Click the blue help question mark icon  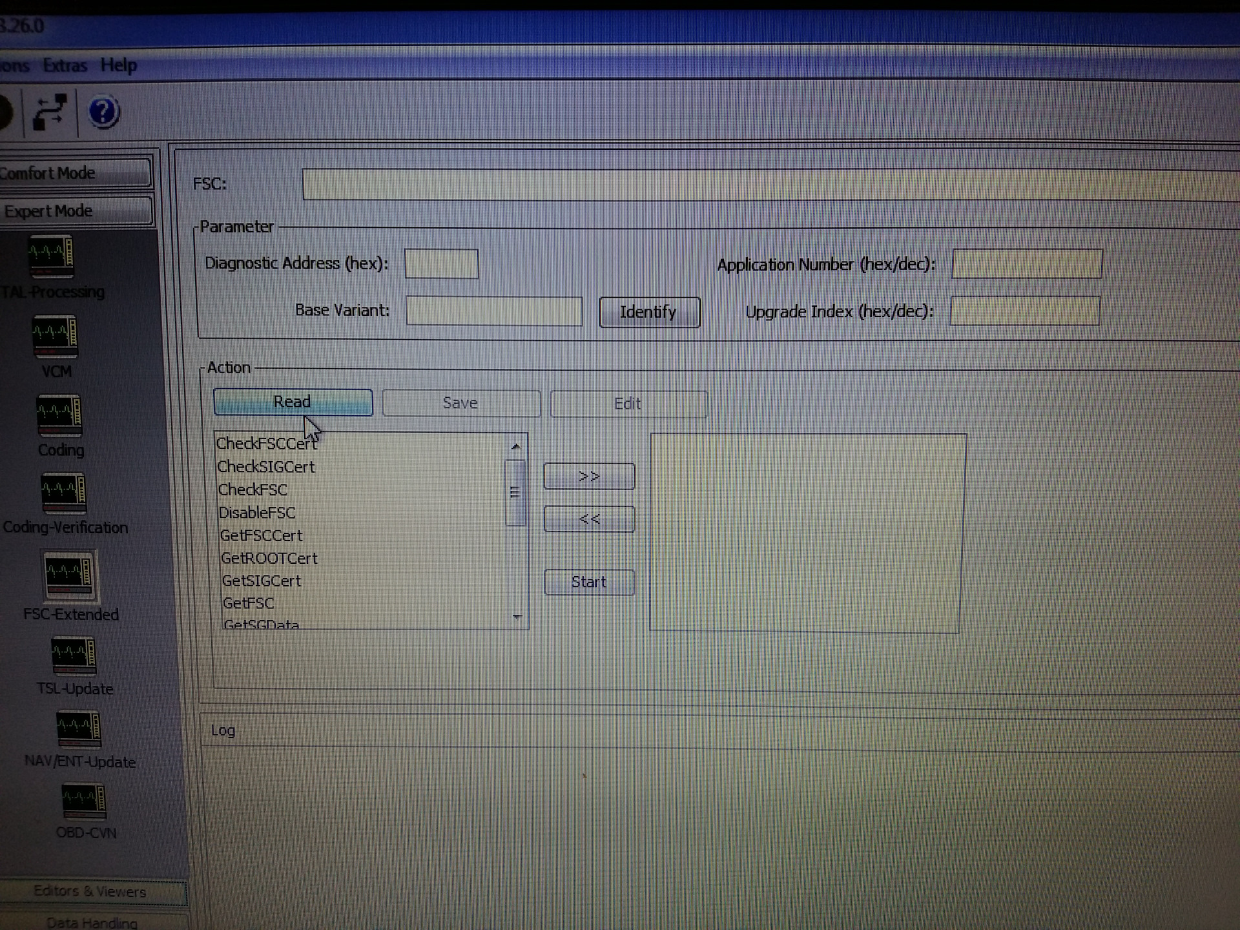tap(103, 112)
